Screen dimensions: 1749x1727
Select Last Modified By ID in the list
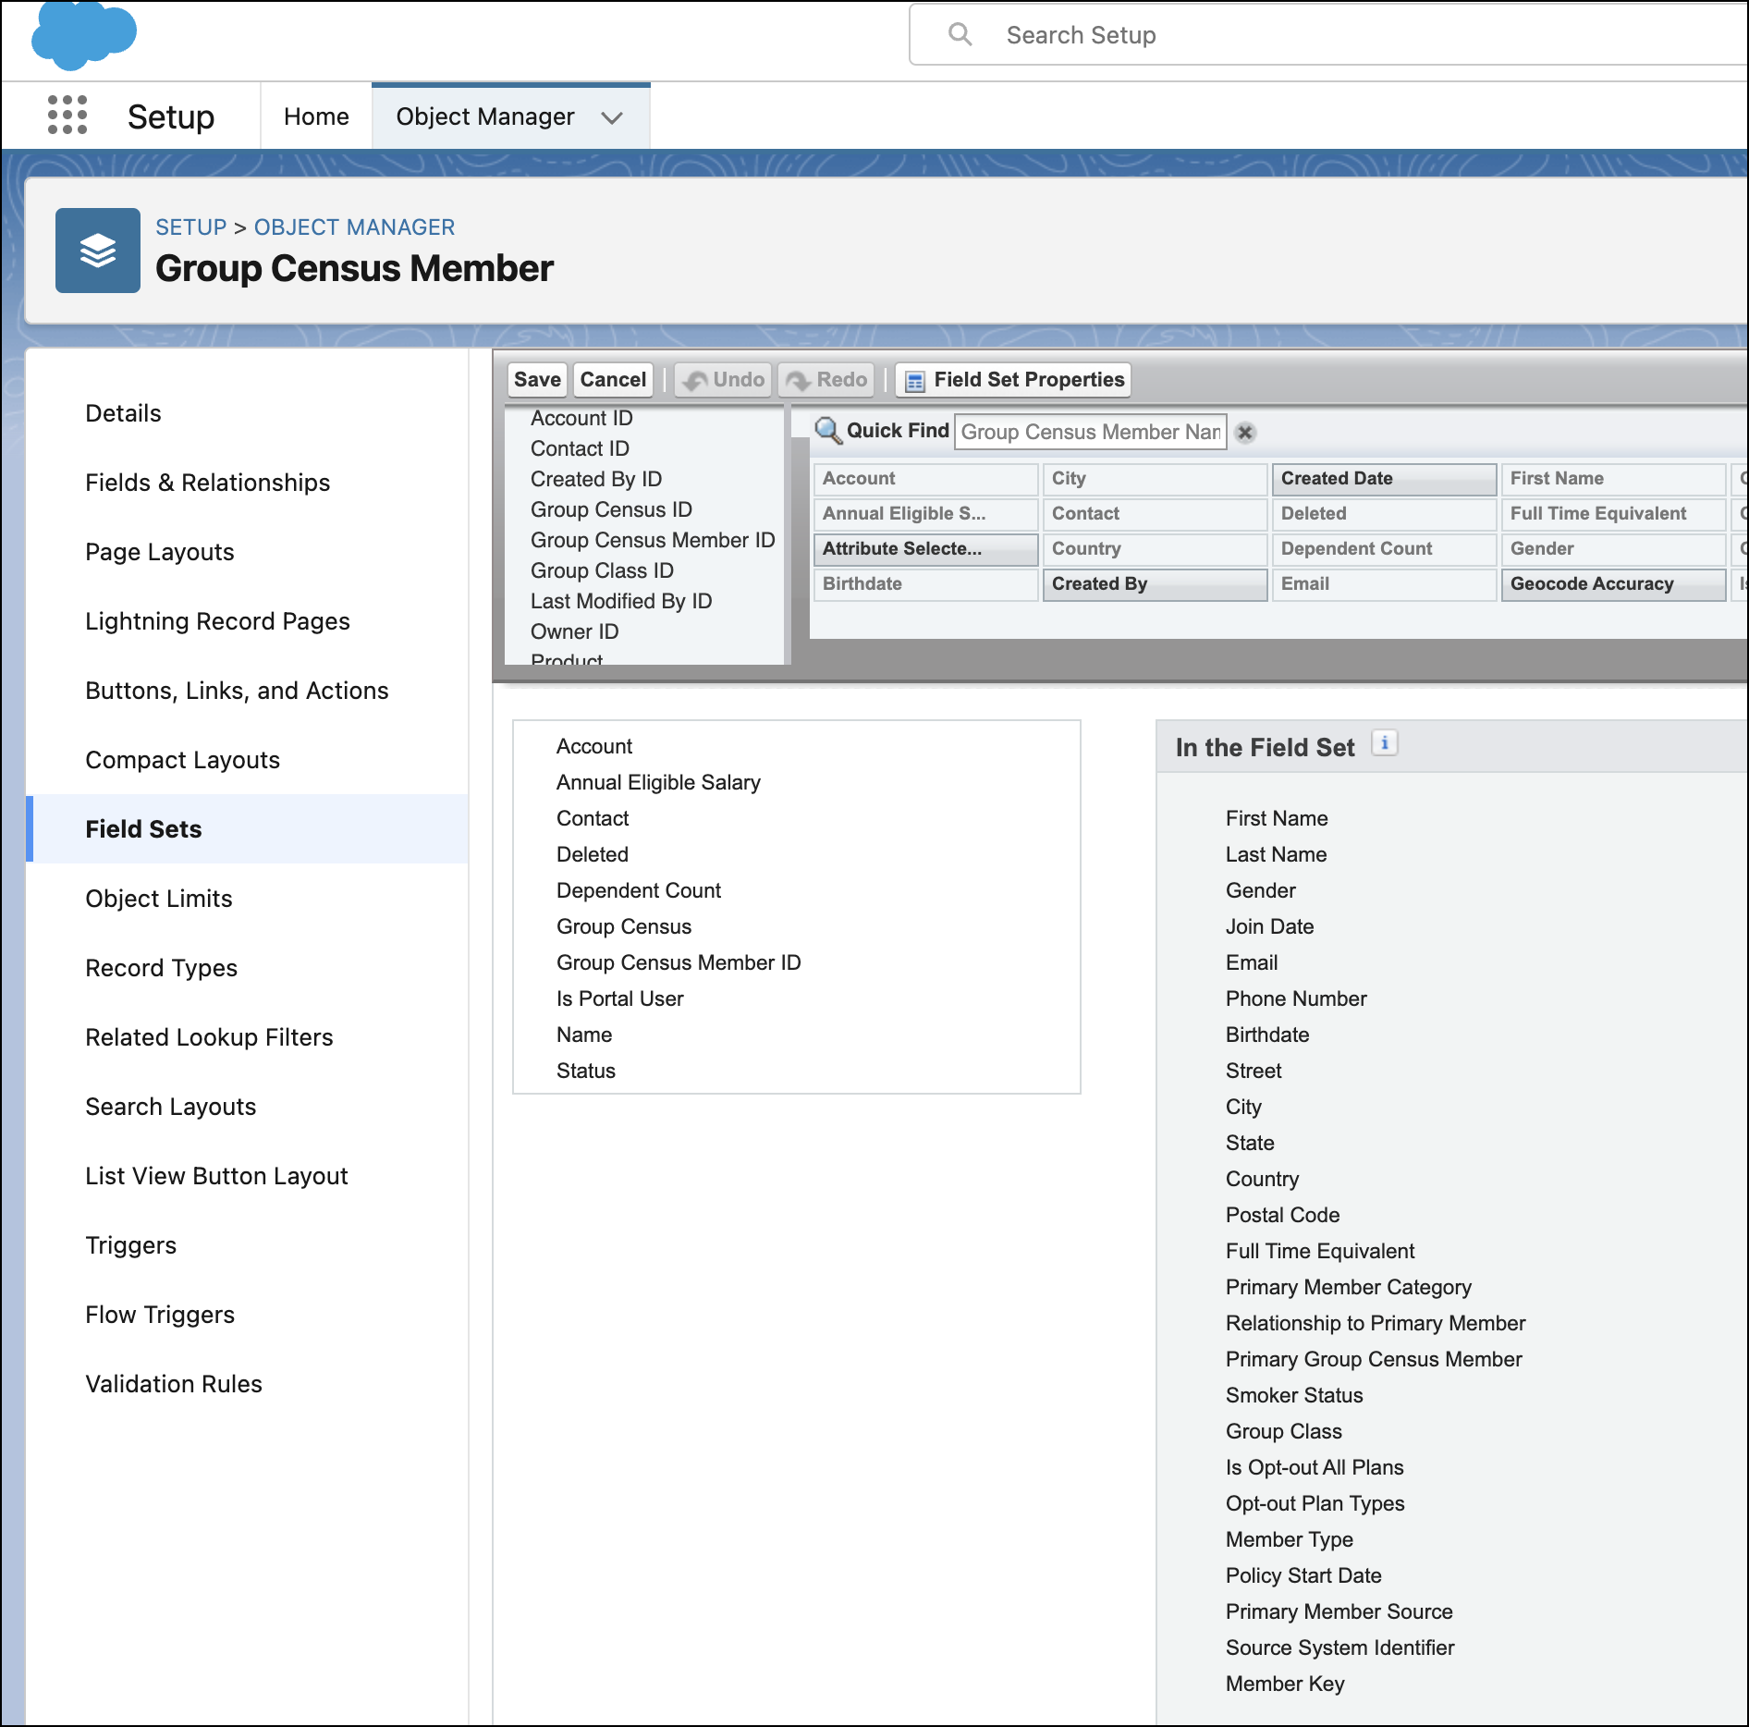621,601
